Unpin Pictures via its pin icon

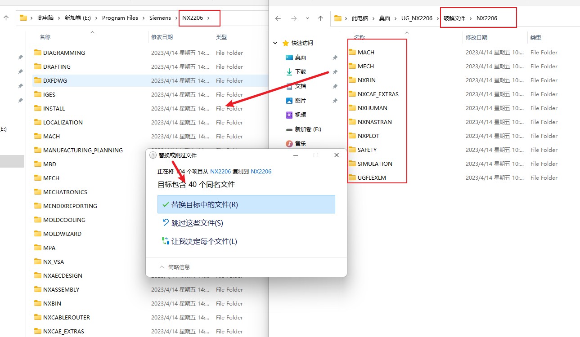coord(335,101)
